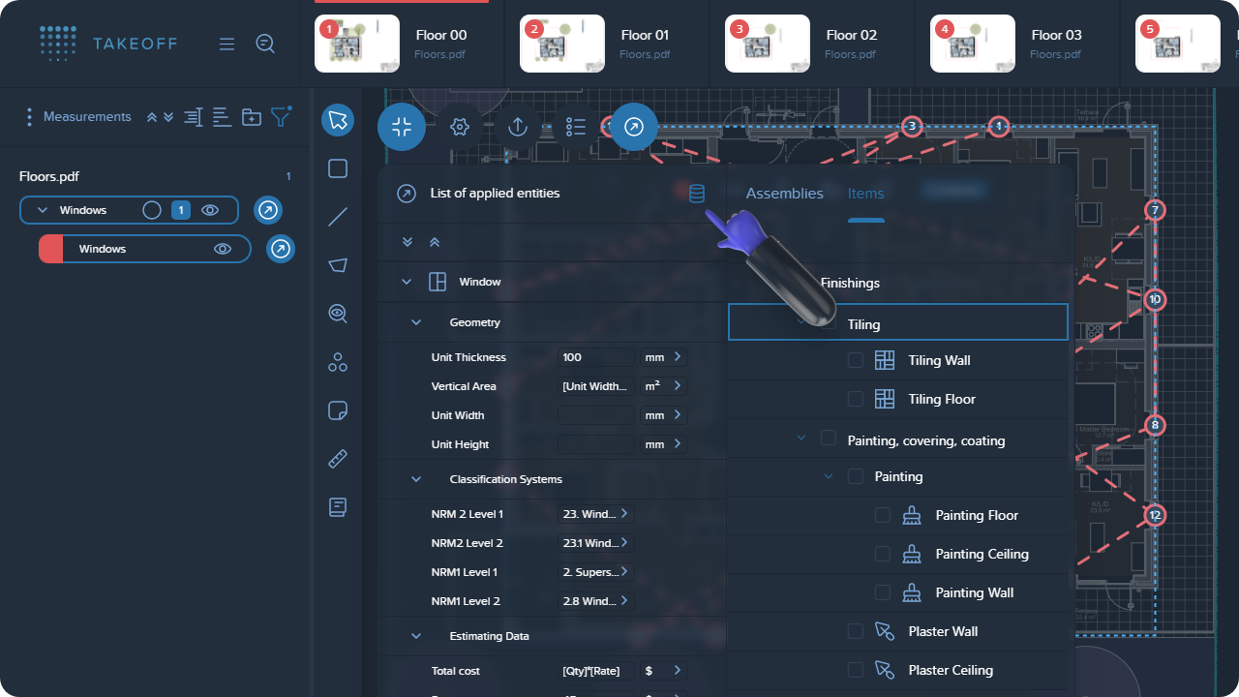Click the red color swatch on Windows row
Image resolution: width=1239 pixels, height=697 pixels.
click(x=50, y=249)
